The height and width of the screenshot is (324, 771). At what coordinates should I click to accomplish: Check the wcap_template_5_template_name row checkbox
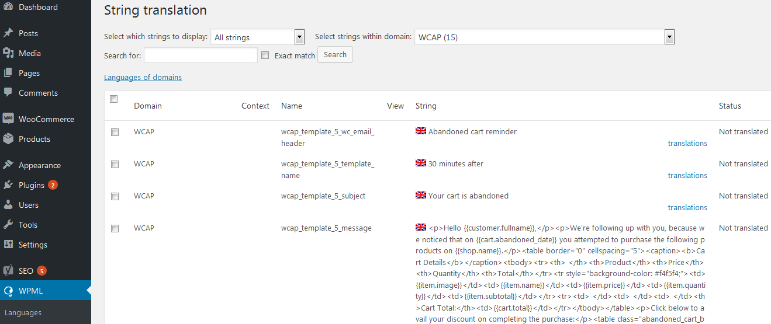(115, 165)
